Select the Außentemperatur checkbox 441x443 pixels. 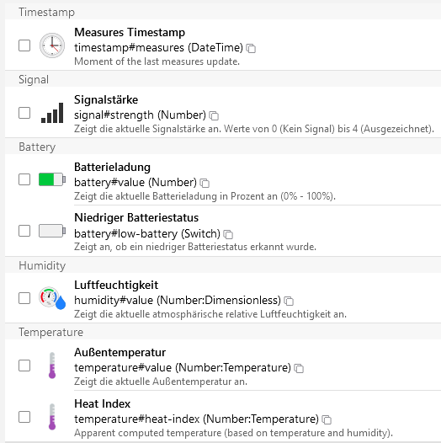pos(24,366)
